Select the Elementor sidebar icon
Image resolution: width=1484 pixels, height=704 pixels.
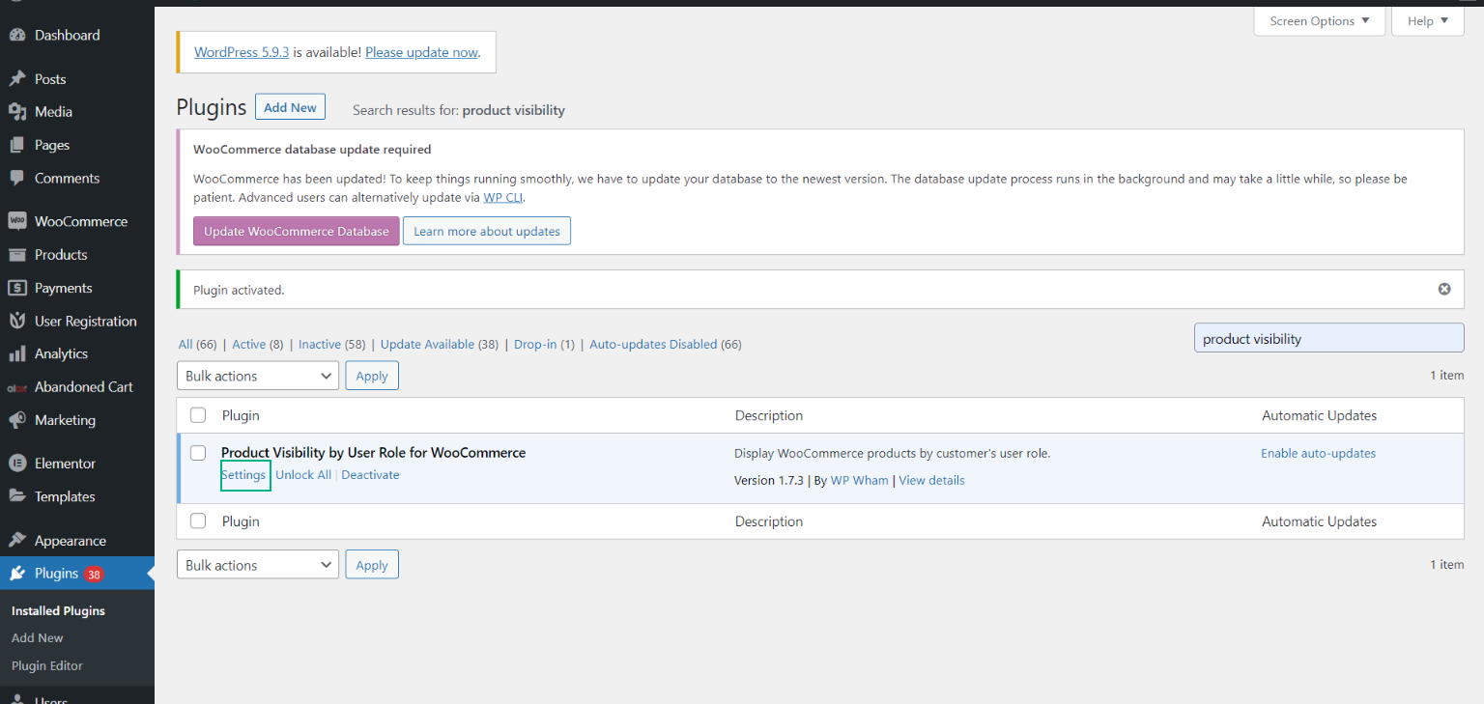click(19, 463)
